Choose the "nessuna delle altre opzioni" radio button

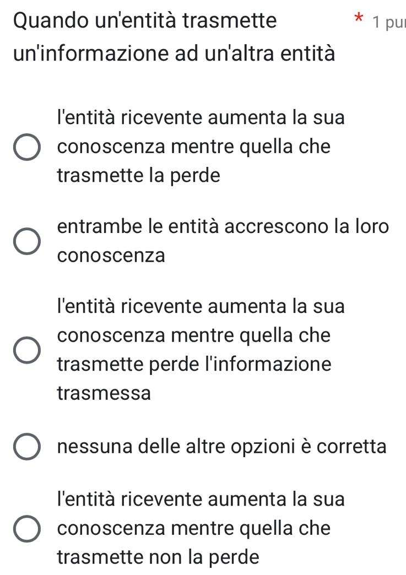(26, 447)
